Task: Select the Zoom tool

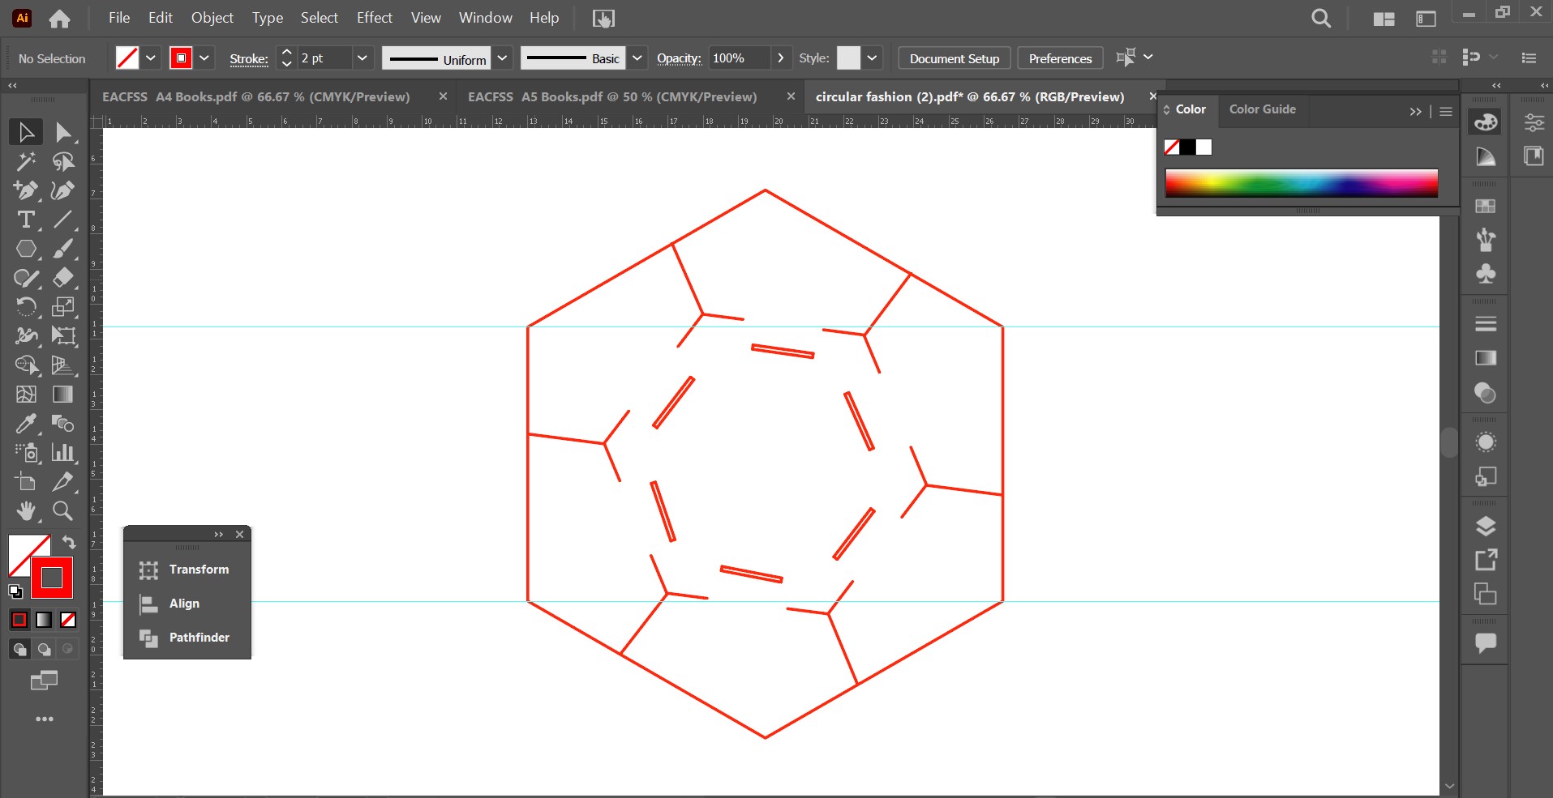Action: pos(63,511)
